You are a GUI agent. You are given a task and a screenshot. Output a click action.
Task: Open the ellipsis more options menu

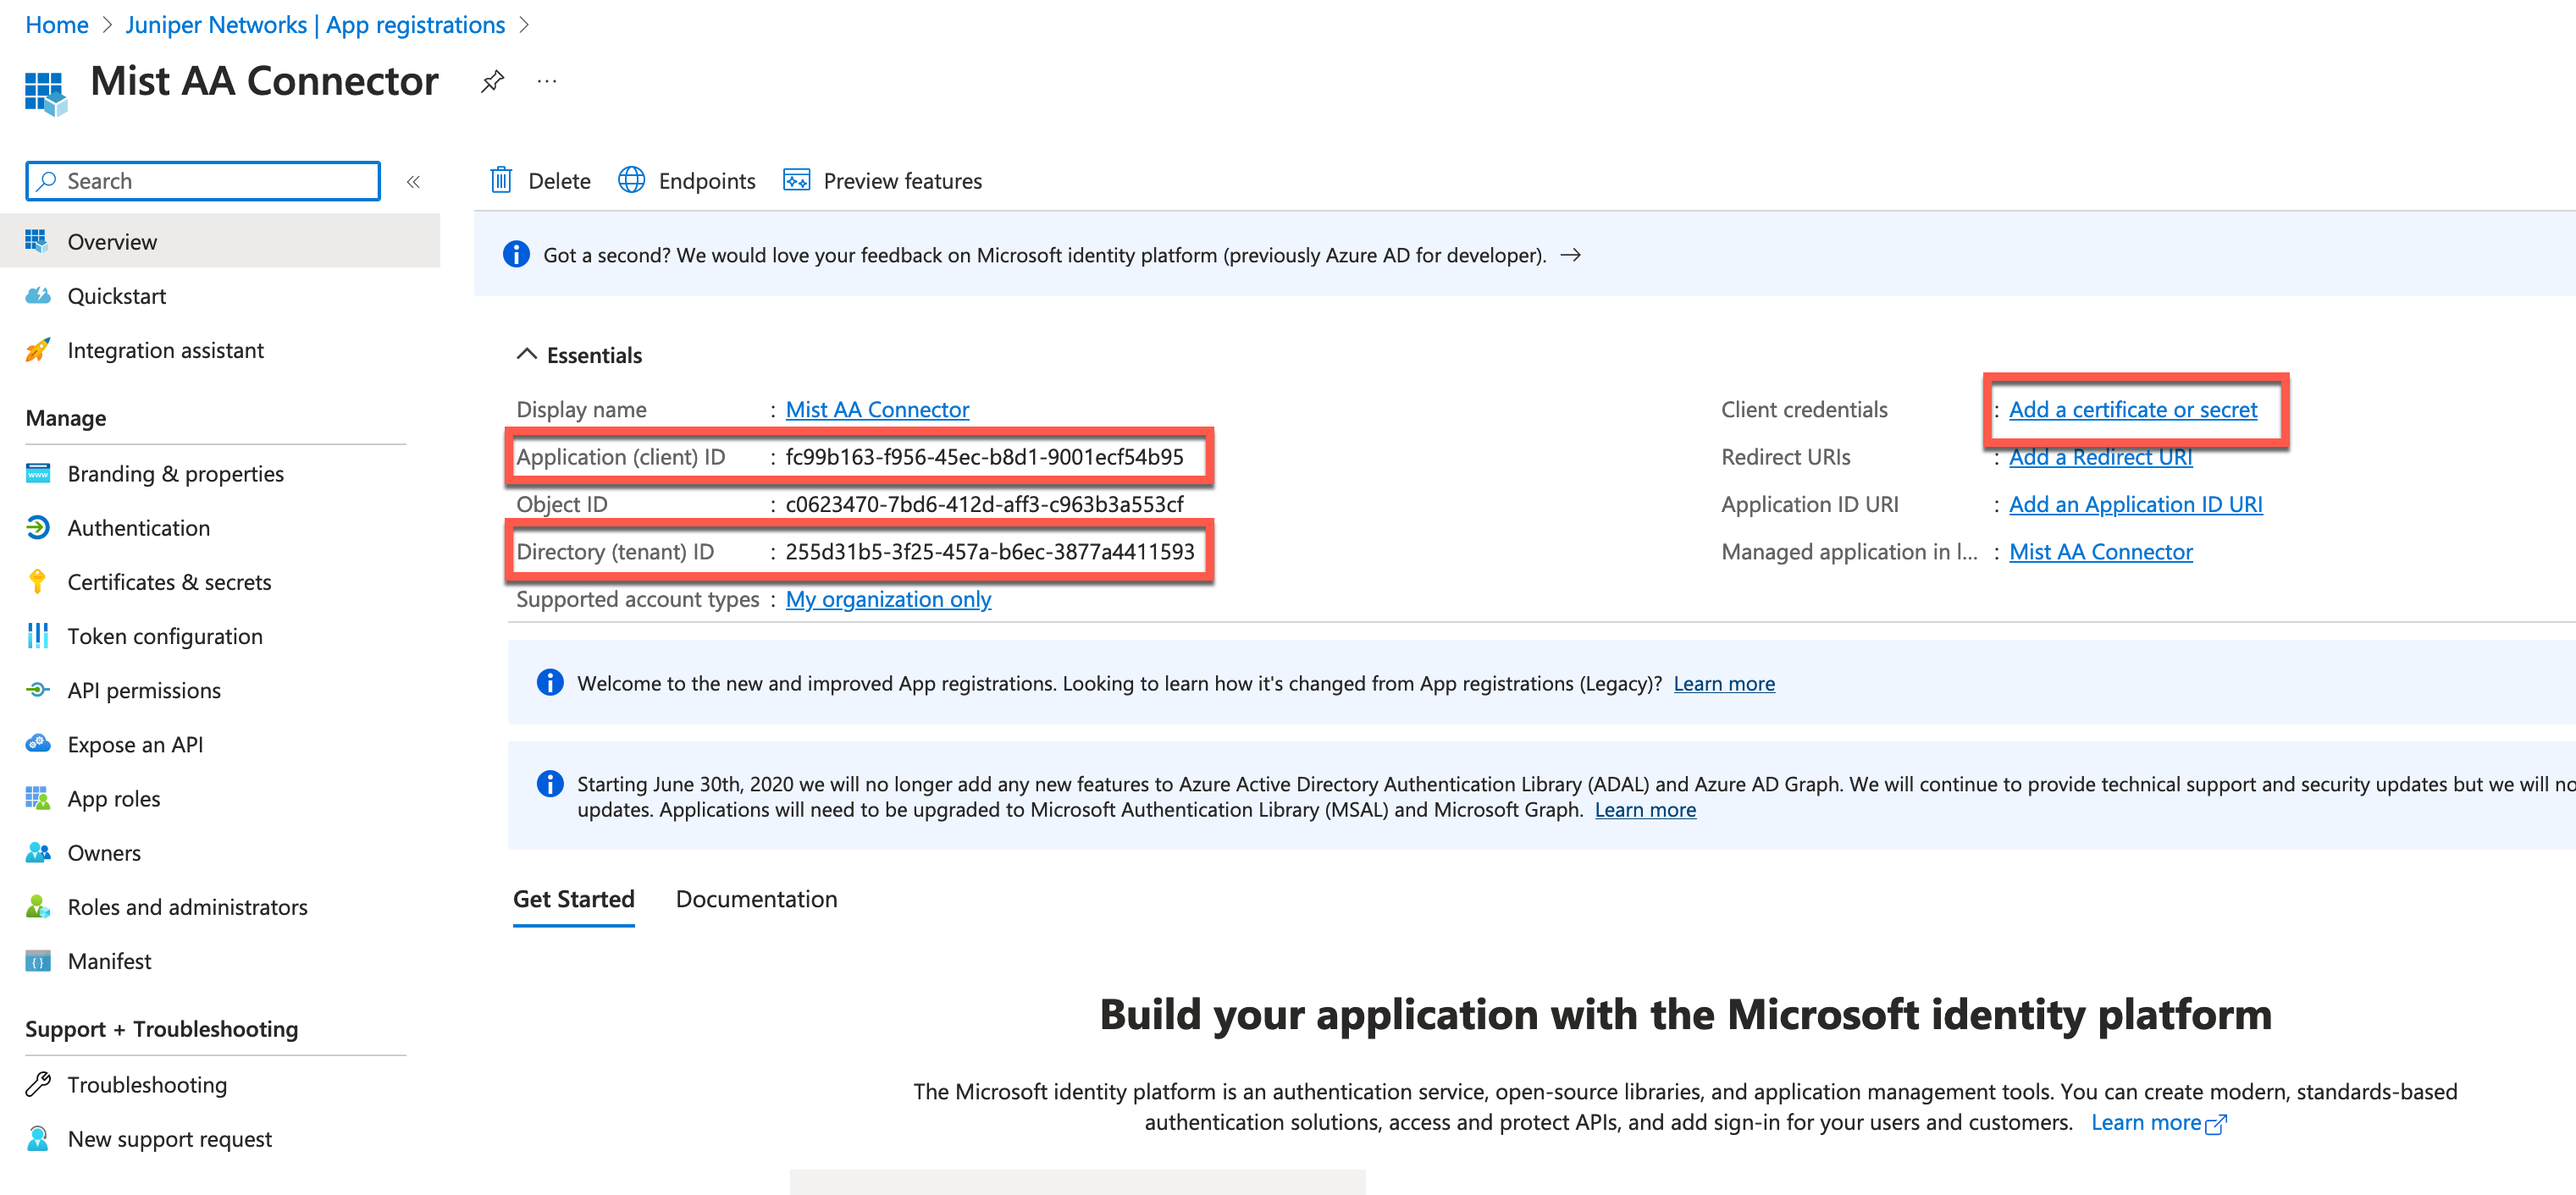546,81
